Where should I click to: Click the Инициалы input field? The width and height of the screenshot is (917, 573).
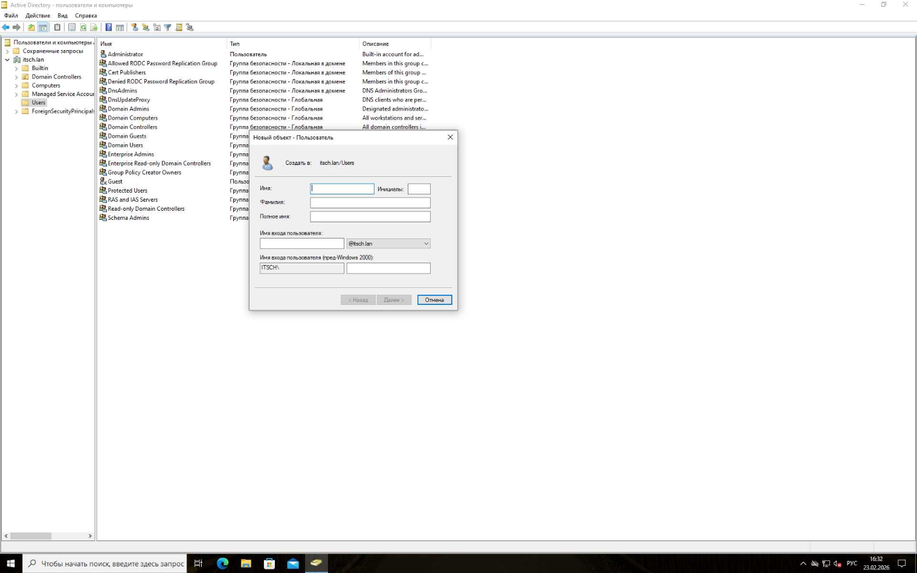click(x=419, y=189)
